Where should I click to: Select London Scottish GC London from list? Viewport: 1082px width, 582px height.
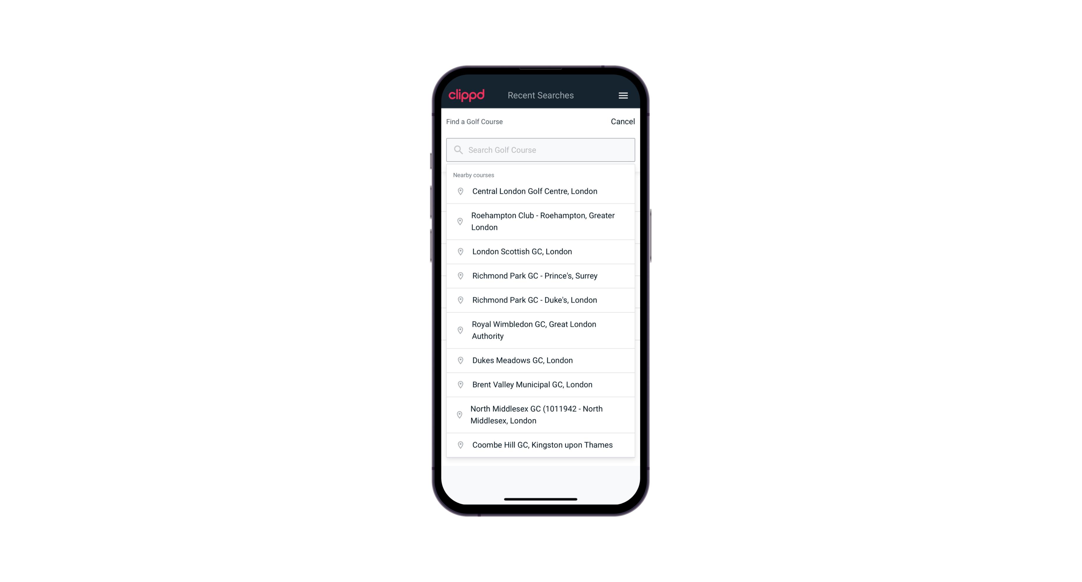tap(540, 251)
